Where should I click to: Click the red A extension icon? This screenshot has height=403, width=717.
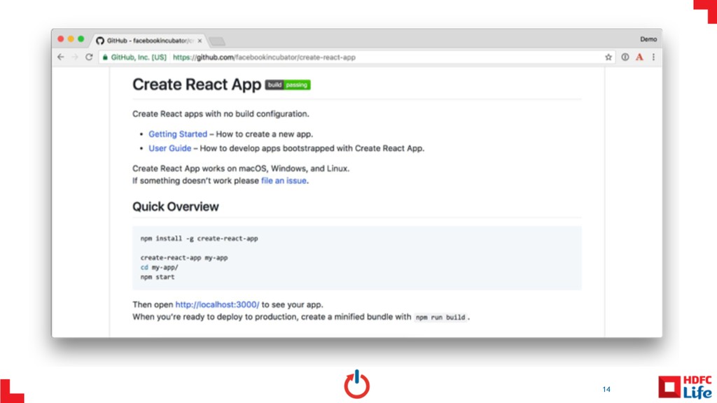point(639,57)
